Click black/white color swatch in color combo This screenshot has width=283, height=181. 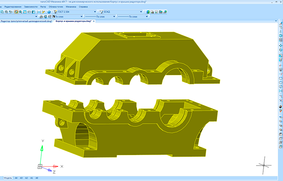click(54, 17)
